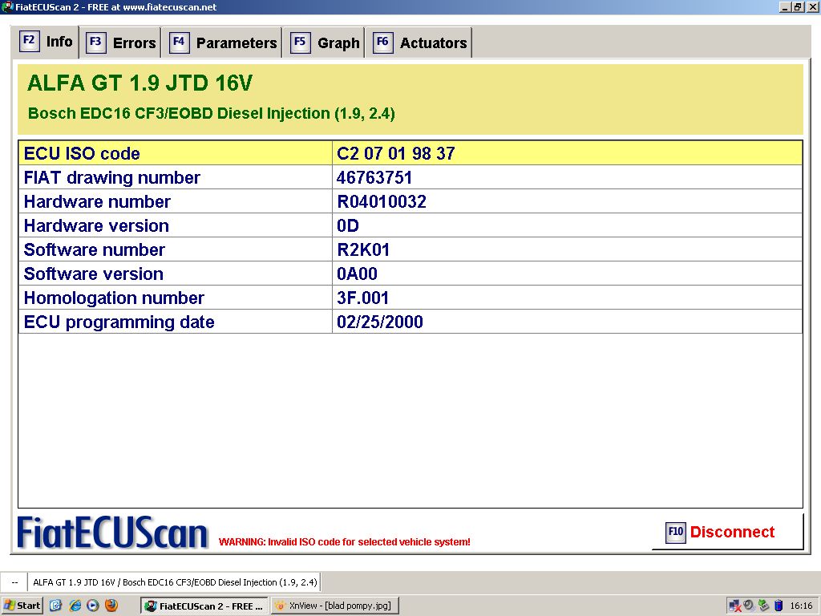Viewport: 821px width, 616px height.
Task: Click the Disconnect button
Action: (x=727, y=532)
